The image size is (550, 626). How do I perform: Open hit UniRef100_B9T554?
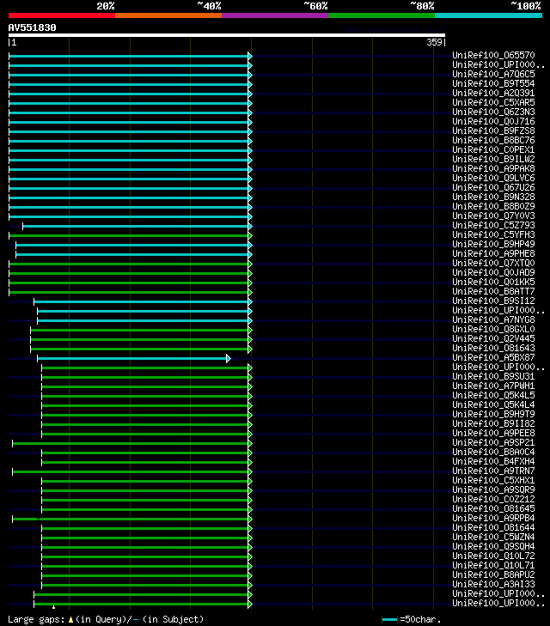(x=493, y=83)
